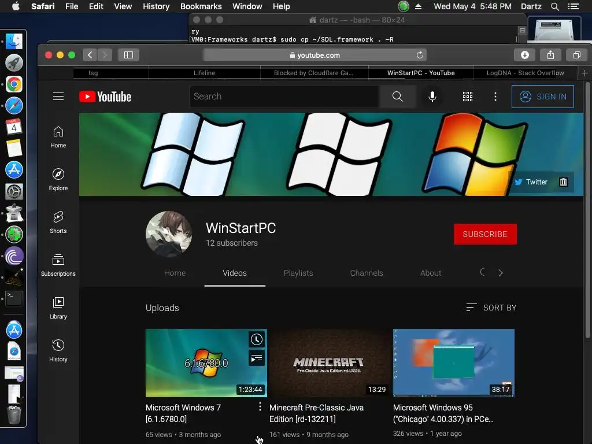Viewport: 592px width, 444px height.
Task: Click the banner icon next to Twitter
Action: [x=563, y=182]
